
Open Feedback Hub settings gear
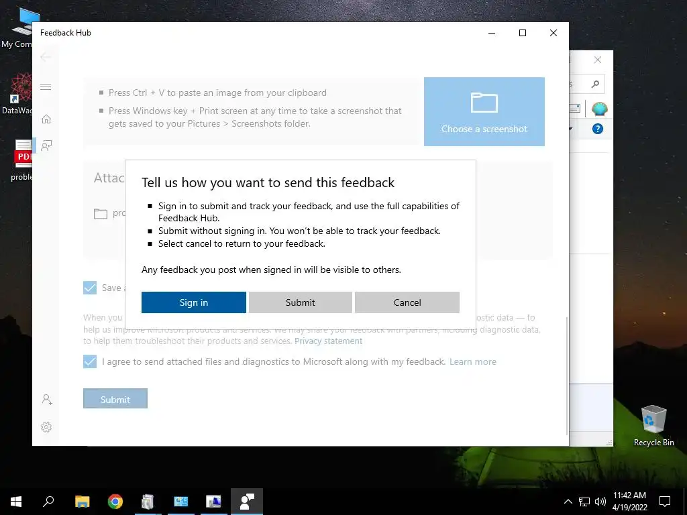46,427
